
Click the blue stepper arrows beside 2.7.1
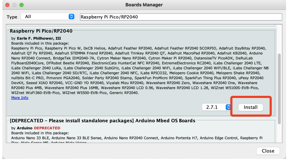(x=228, y=107)
